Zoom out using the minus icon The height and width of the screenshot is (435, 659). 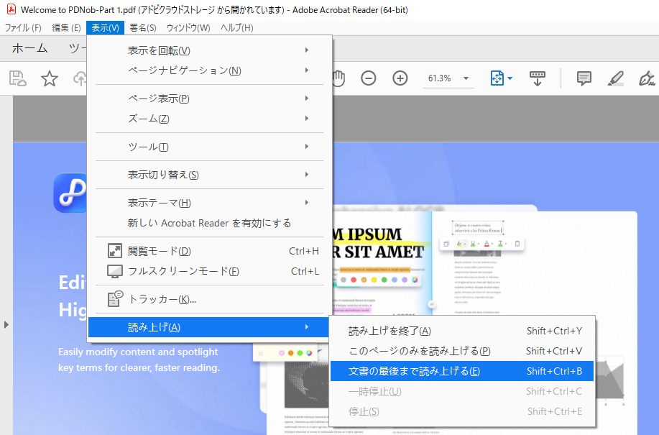tap(369, 78)
